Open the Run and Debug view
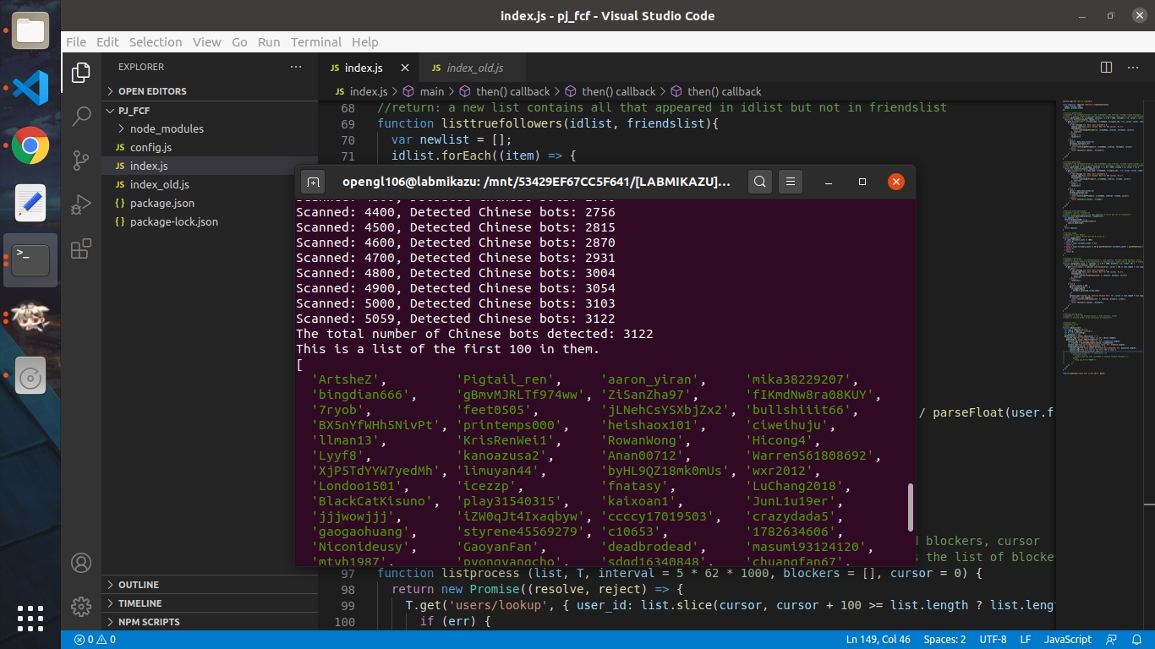 pos(81,205)
